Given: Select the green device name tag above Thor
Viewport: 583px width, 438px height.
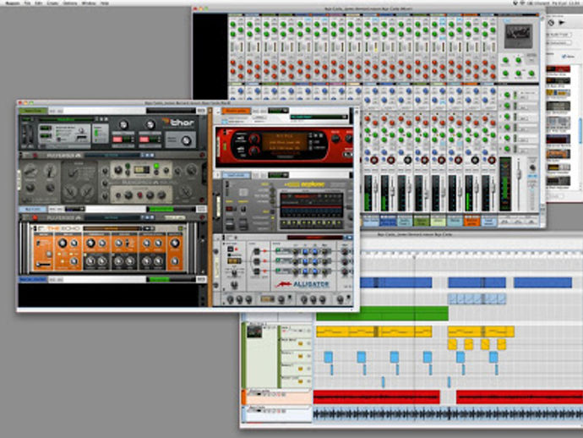Looking at the screenshot, I should coord(33,111).
